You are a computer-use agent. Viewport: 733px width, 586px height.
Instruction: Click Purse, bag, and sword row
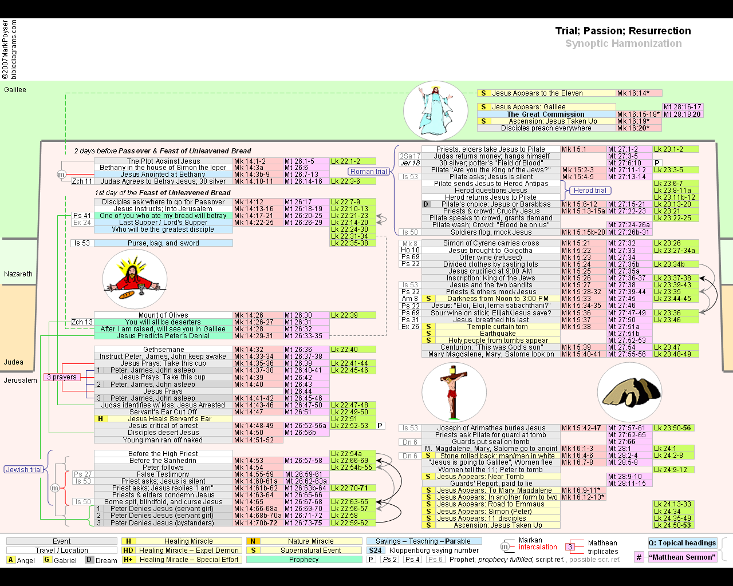(x=164, y=243)
